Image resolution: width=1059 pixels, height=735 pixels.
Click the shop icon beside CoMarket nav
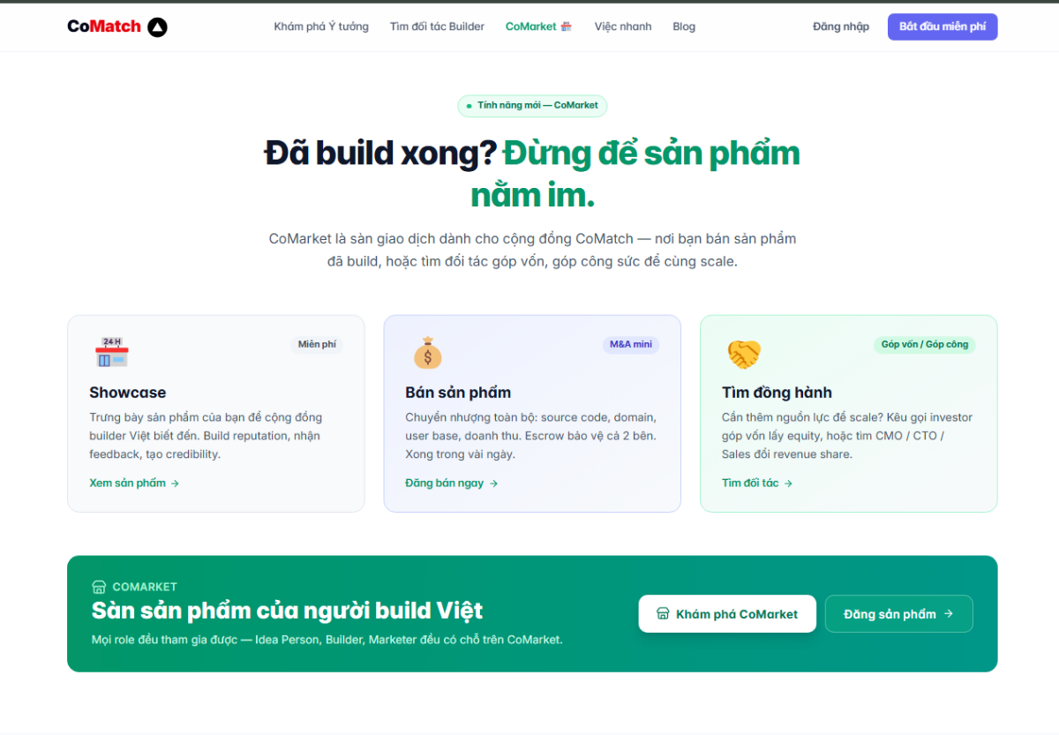[567, 26]
